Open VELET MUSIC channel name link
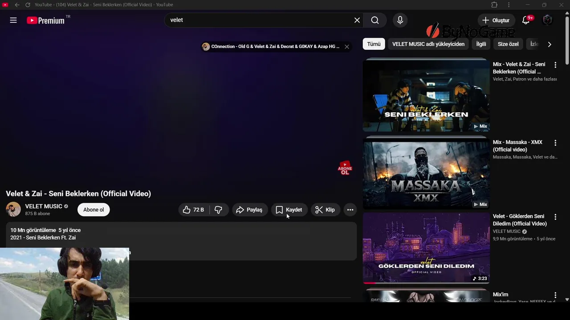 pos(44,206)
